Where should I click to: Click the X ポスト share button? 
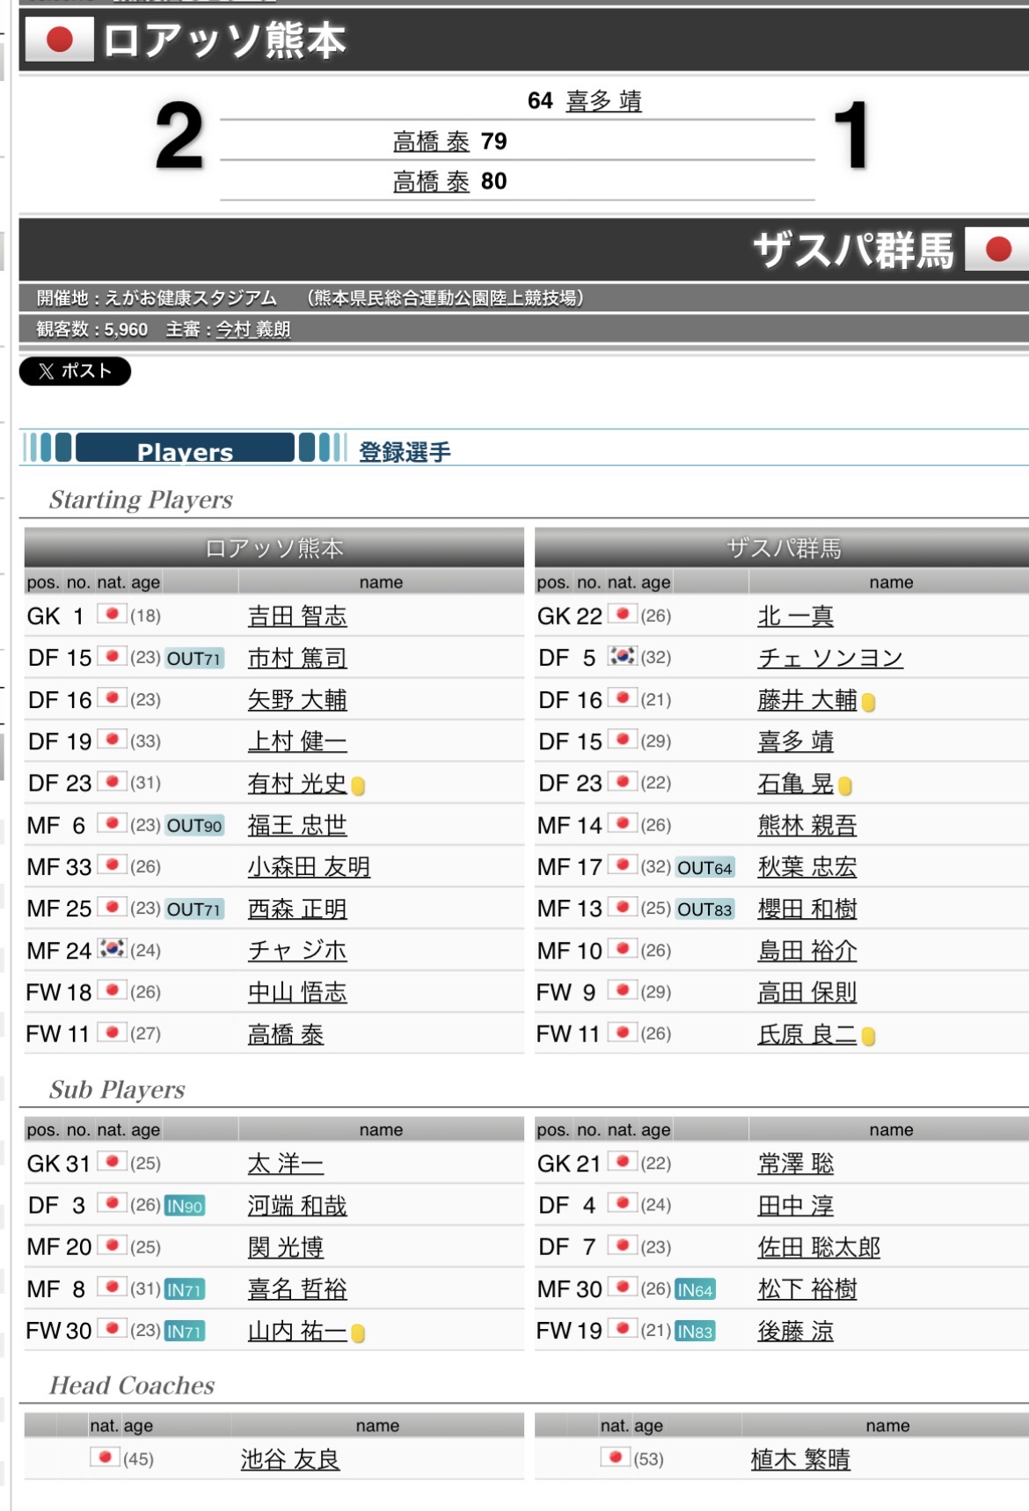point(75,371)
